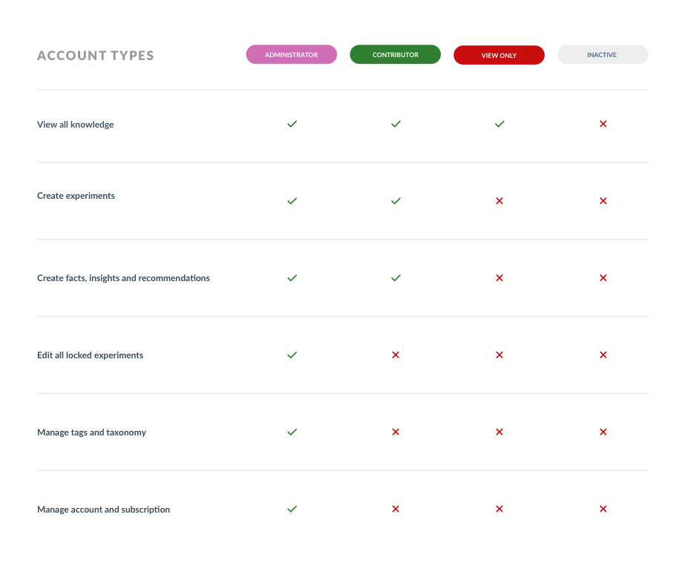The width and height of the screenshot is (673, 563).
Task: Click the Contributor account type badge
Action: click(395, 54)
